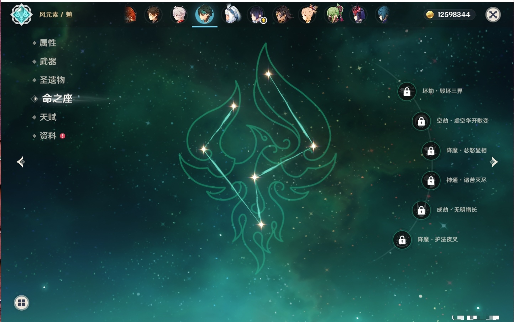
Task: Select the locked node 神通·诸苦灭尽
Action: click(x=431, y=181)
